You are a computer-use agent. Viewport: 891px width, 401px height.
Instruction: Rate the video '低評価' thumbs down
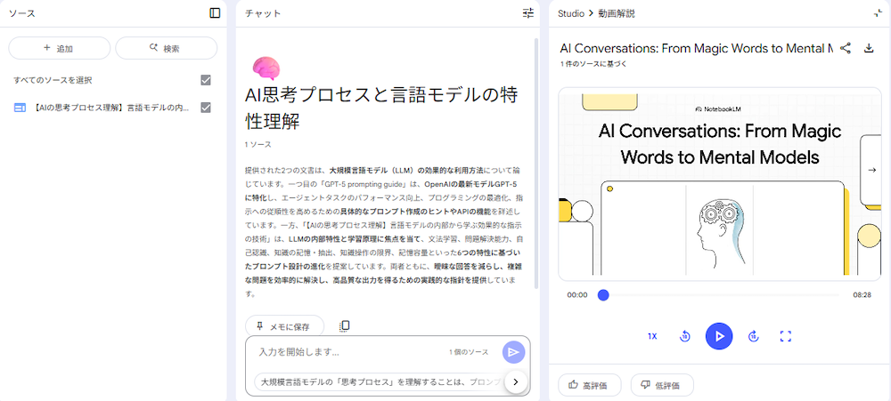pyautogui.click(x=662, y=385)
